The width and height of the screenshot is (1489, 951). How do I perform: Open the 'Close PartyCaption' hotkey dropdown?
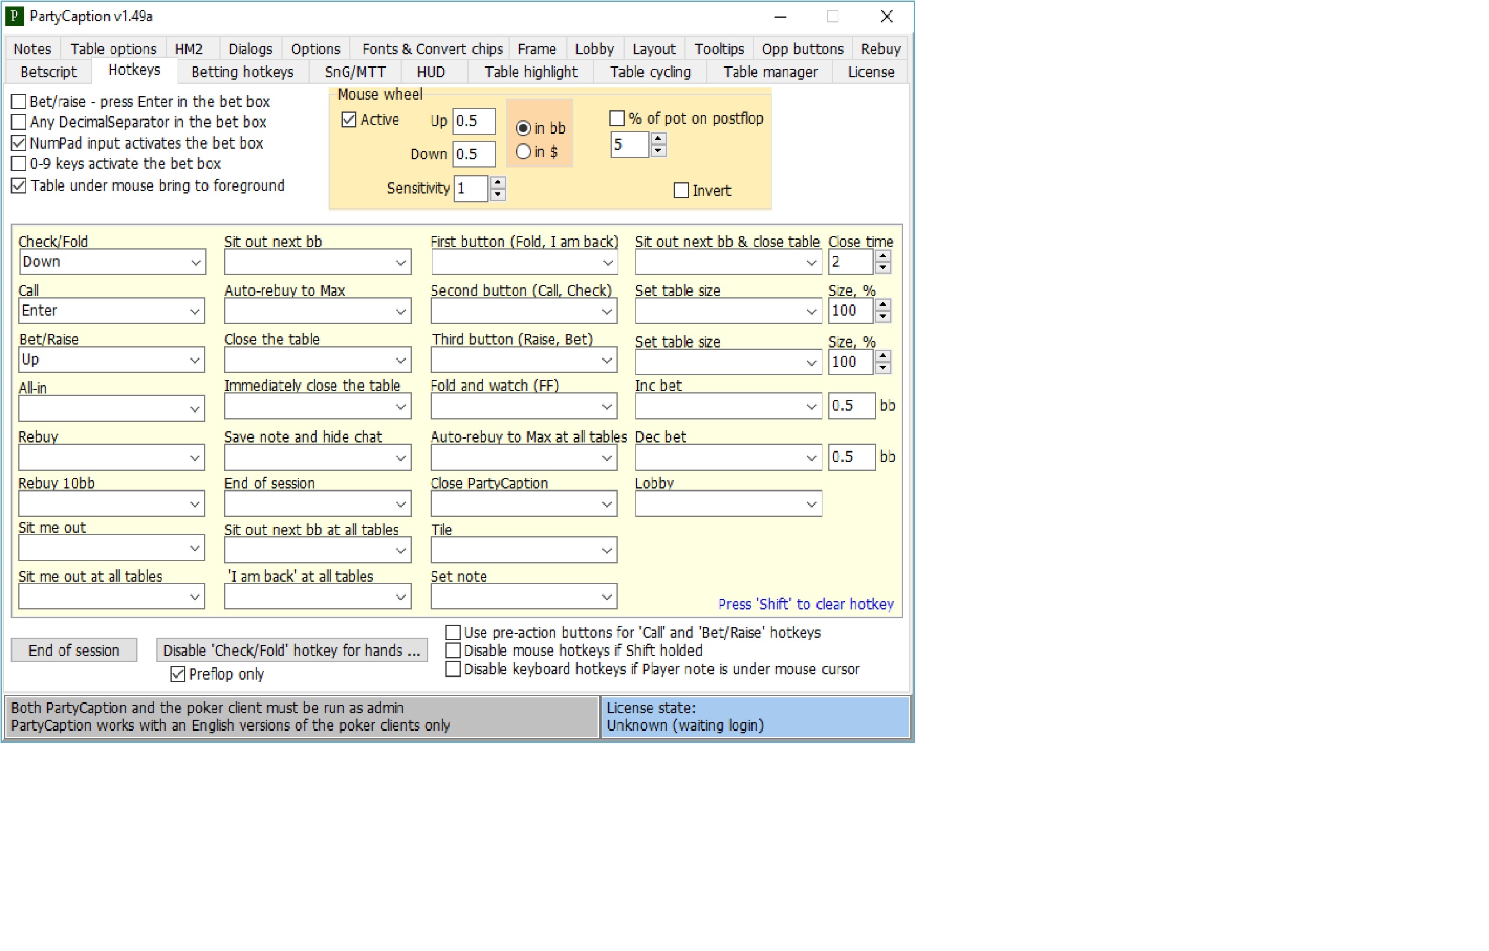tap(524, 504)
